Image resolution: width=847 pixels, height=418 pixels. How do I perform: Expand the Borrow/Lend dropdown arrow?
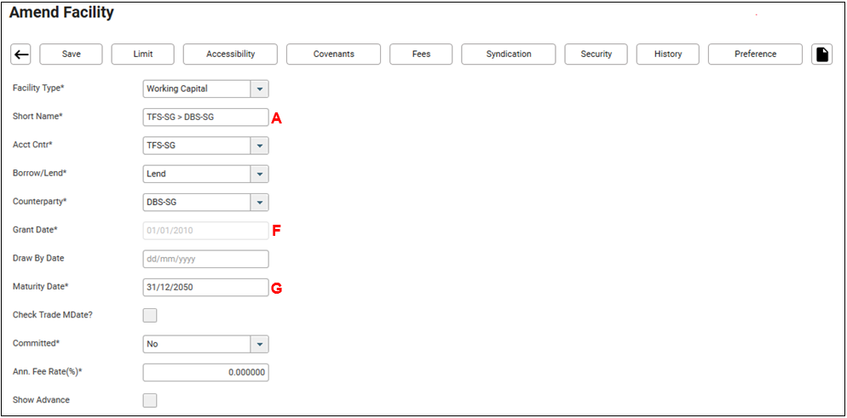coord(260,174)
